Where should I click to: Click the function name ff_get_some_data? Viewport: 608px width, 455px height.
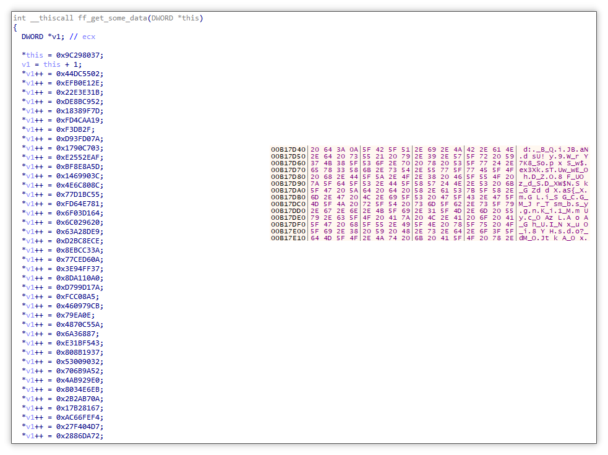pyautogui.click(x=113, y=18)
